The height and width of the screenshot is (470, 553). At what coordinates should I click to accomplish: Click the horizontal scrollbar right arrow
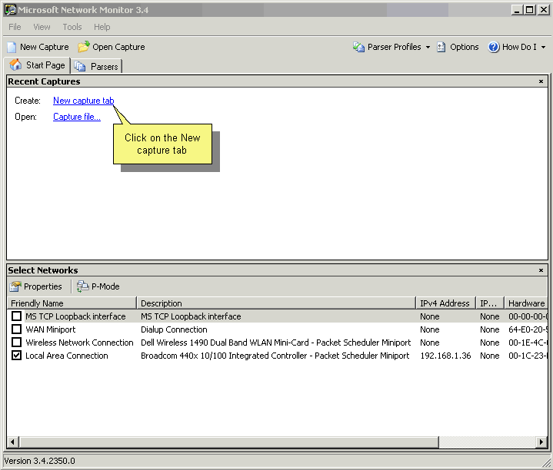click(541, 442)
